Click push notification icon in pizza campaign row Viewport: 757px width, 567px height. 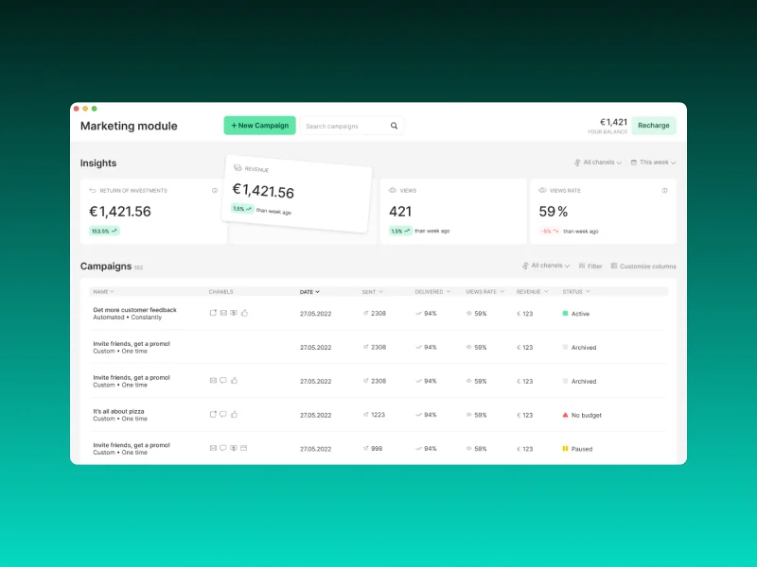click(x=213, y=414)
